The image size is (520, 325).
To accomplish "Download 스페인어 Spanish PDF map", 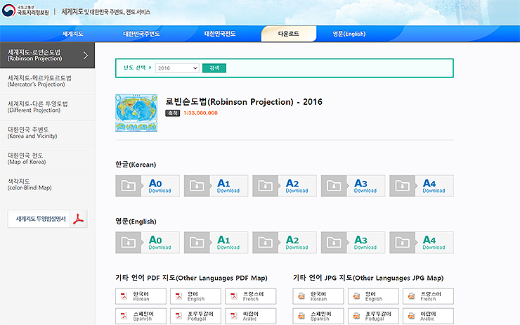I will point(141,316).
